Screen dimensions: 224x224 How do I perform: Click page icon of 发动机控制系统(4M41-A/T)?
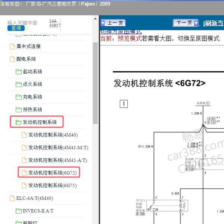pyautogui.click(x=24, y=160)
